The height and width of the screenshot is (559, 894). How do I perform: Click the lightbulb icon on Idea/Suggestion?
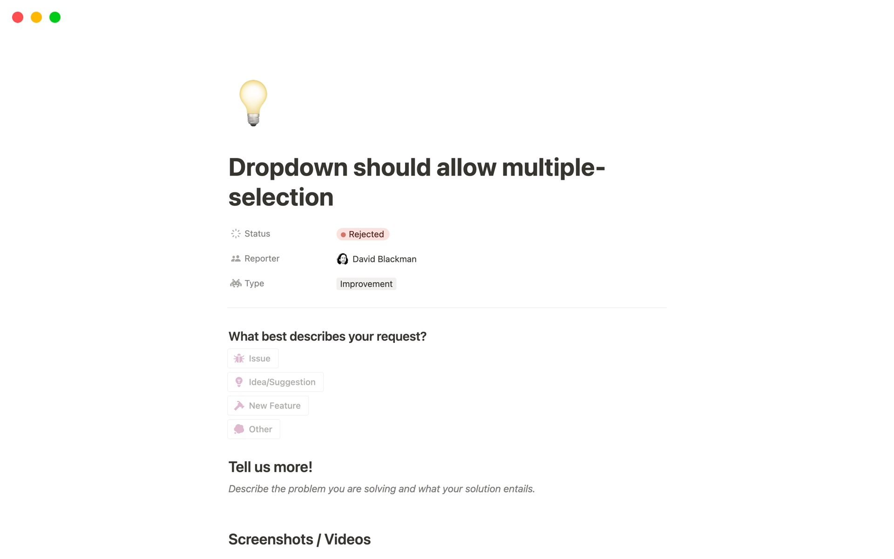point(239,382)
